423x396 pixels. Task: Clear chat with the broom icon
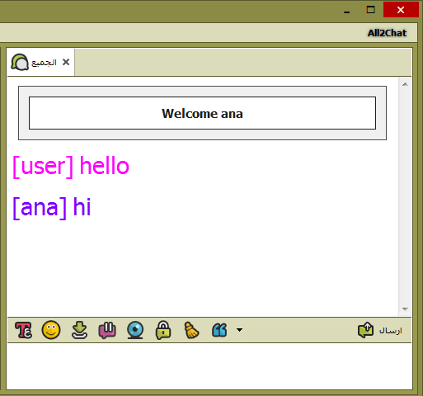pos(191,330)
